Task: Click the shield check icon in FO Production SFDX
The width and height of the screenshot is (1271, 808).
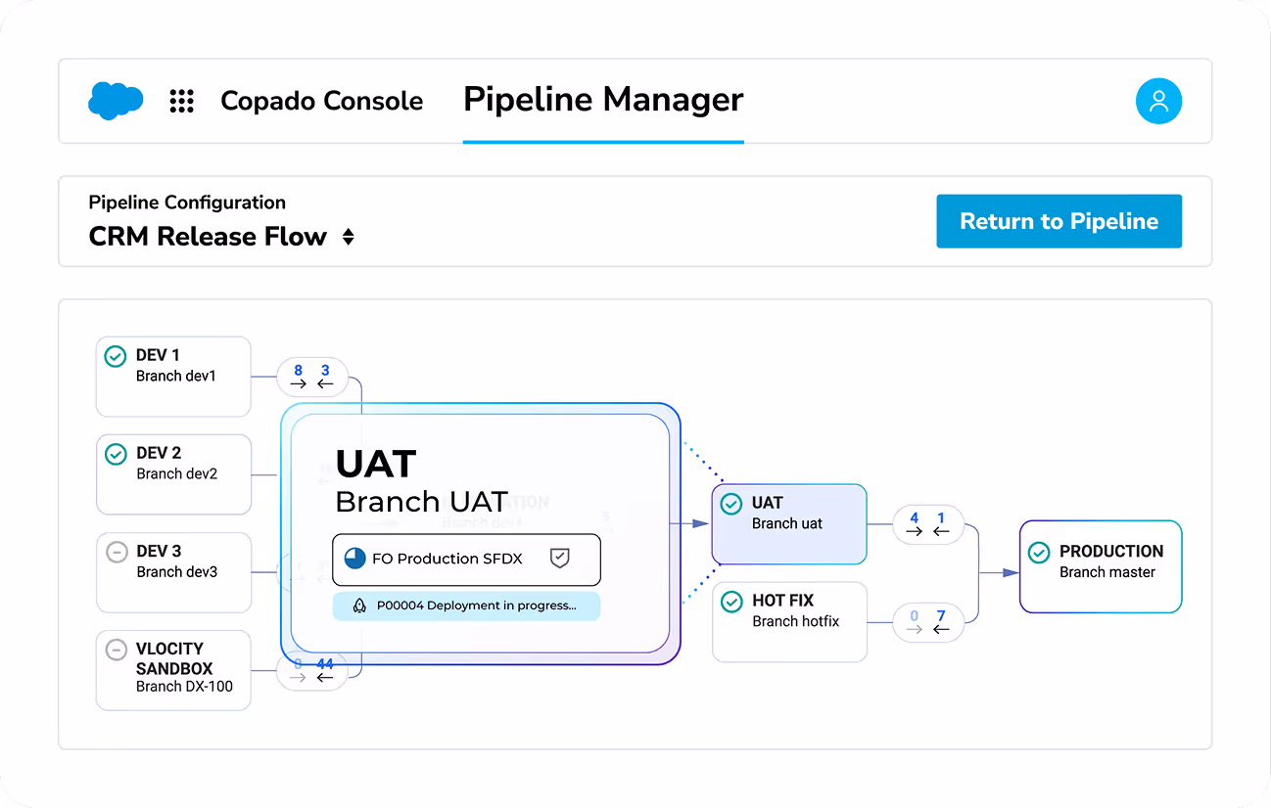Action: coord(559,559)
